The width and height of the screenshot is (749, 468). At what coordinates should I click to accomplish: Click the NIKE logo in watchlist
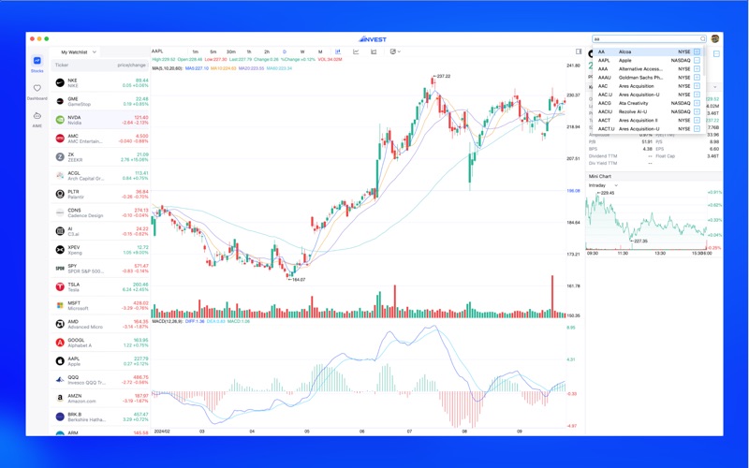60,83
